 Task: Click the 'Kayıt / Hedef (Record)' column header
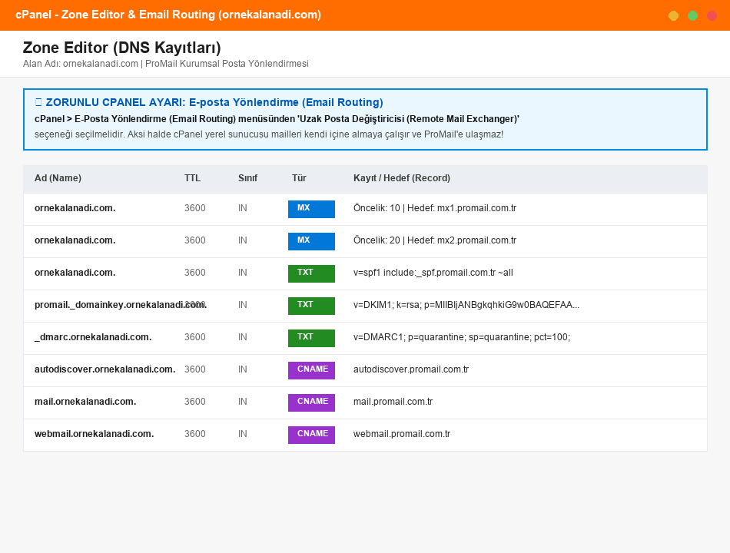point(402,178)
